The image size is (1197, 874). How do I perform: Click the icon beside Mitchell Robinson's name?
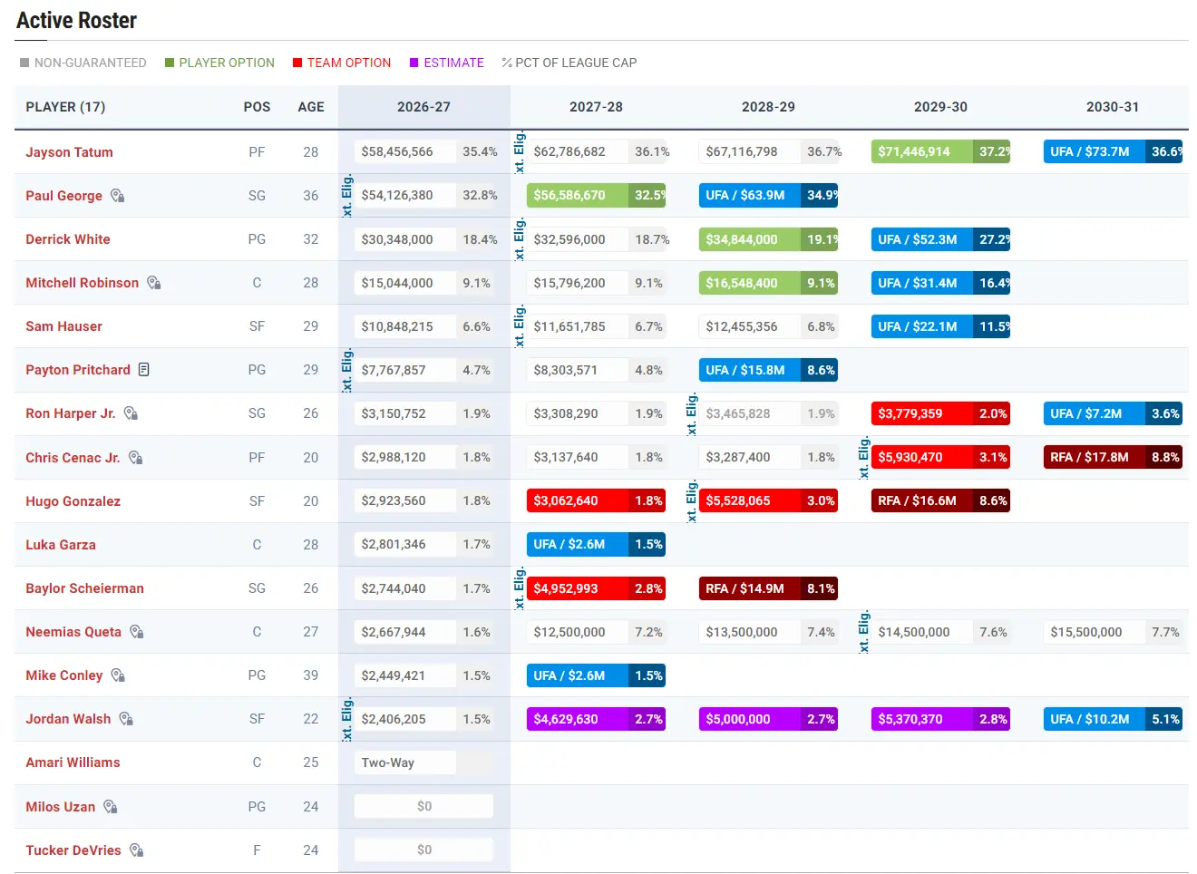click(x=154, y=283)
